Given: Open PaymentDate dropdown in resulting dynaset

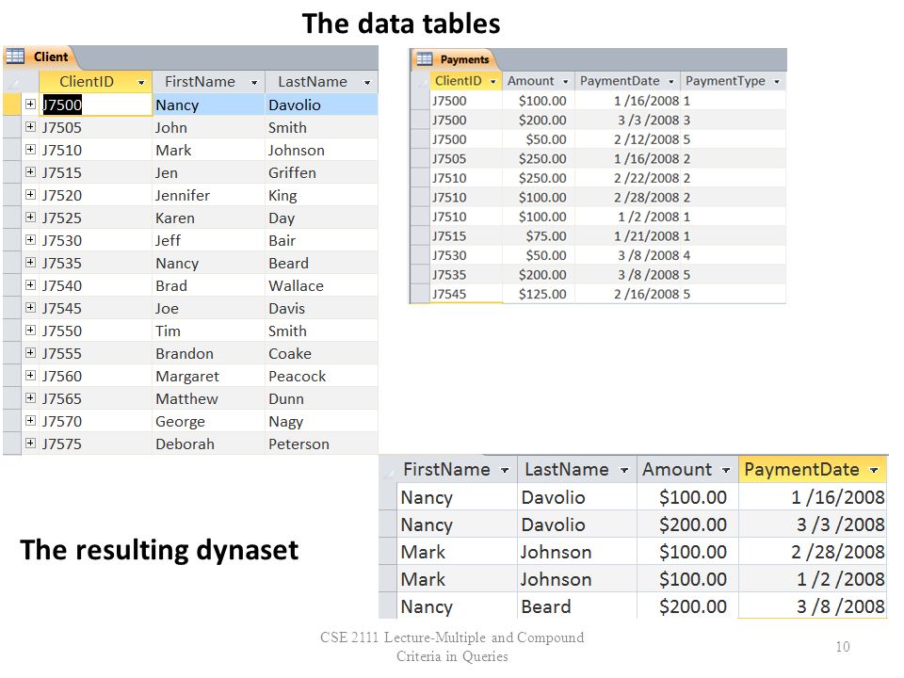Looking at the screenshot, I should (x=874, y=471).
